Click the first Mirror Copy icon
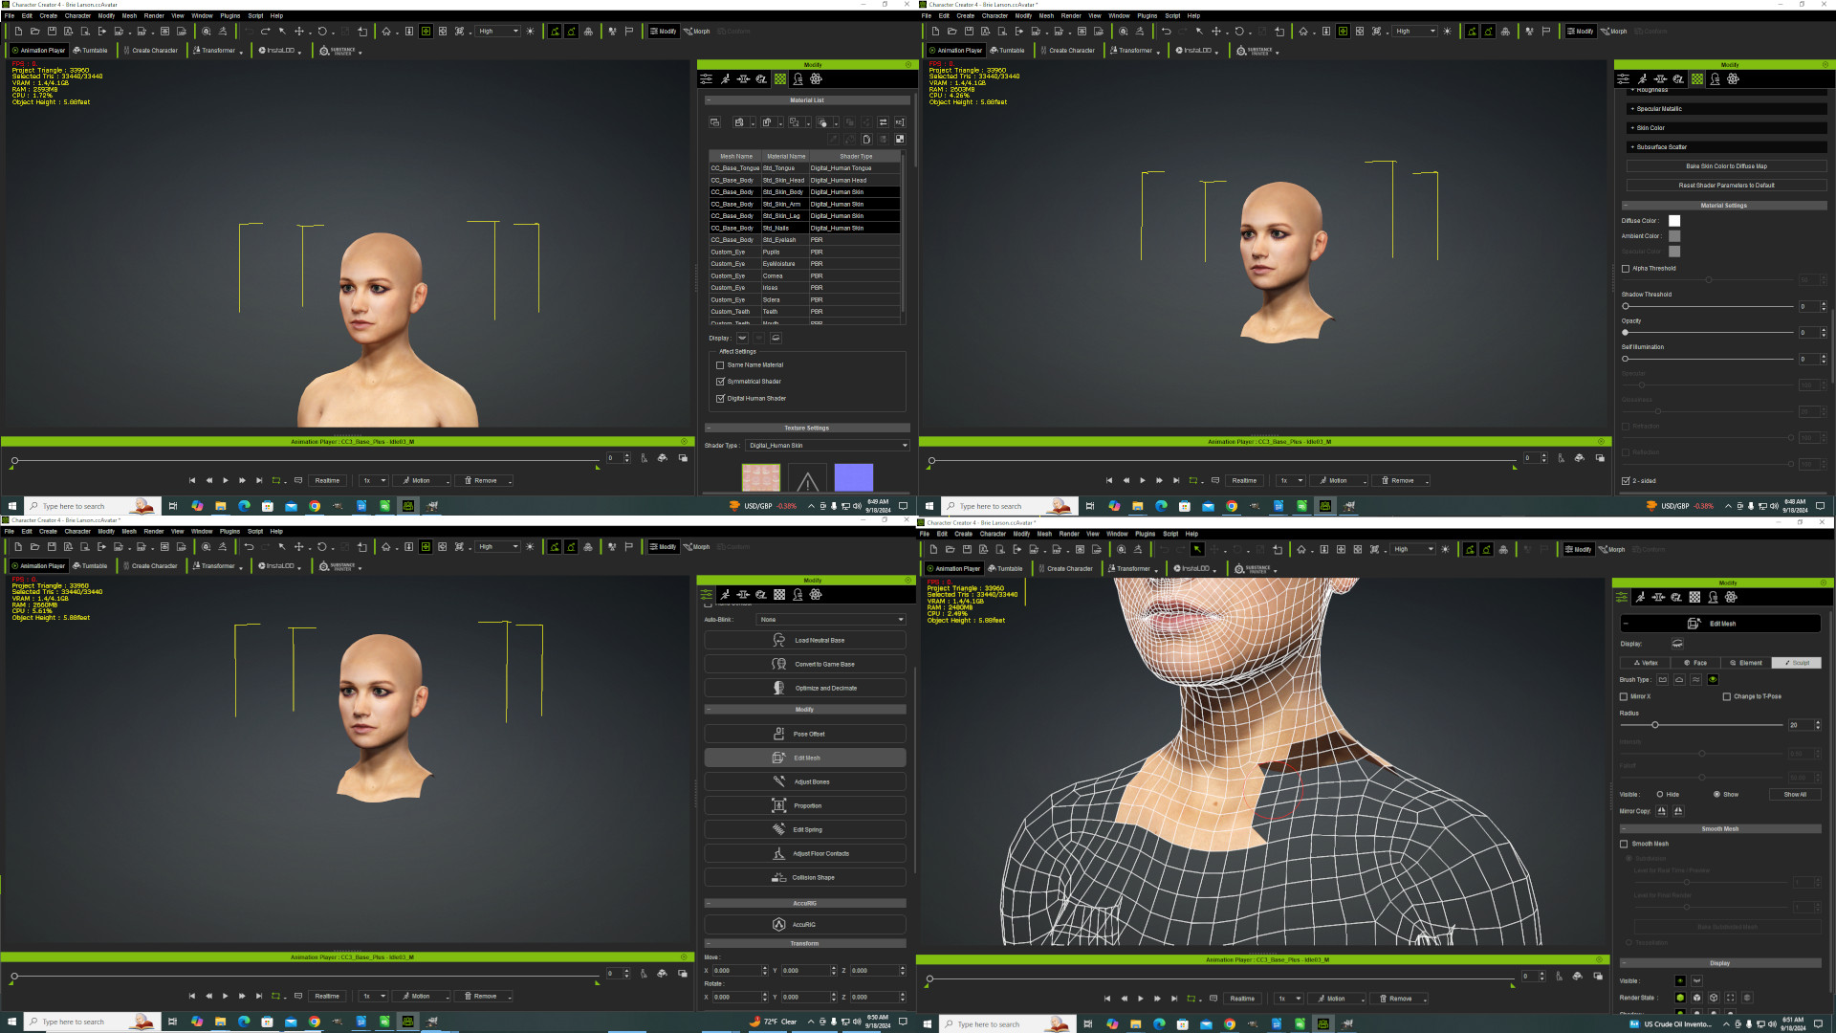Viewport: 1836px width, 1033px height. coord(1662,811)
